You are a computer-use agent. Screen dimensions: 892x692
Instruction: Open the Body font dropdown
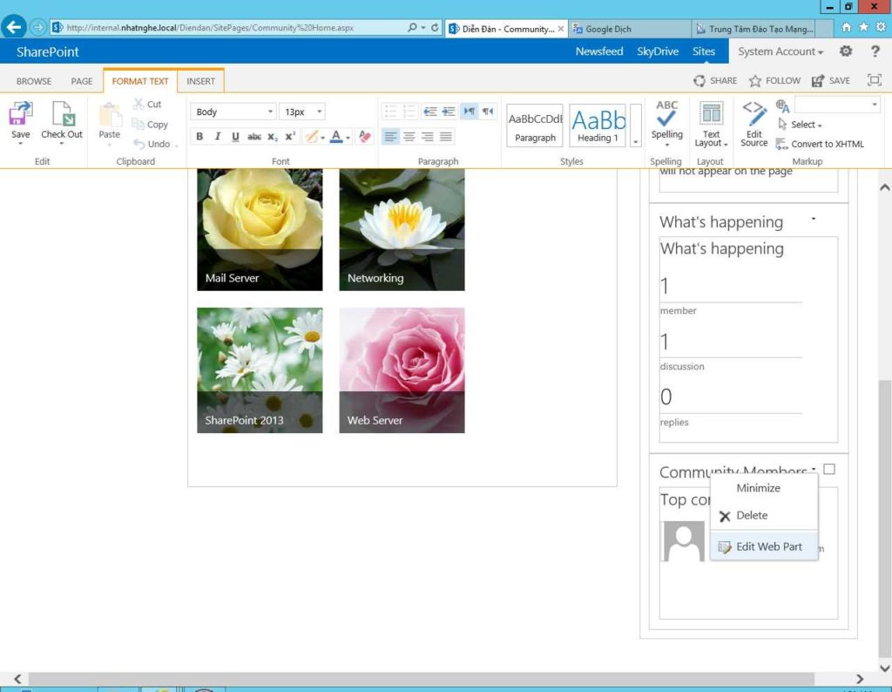pyautogui.click(x=270, y=112)
